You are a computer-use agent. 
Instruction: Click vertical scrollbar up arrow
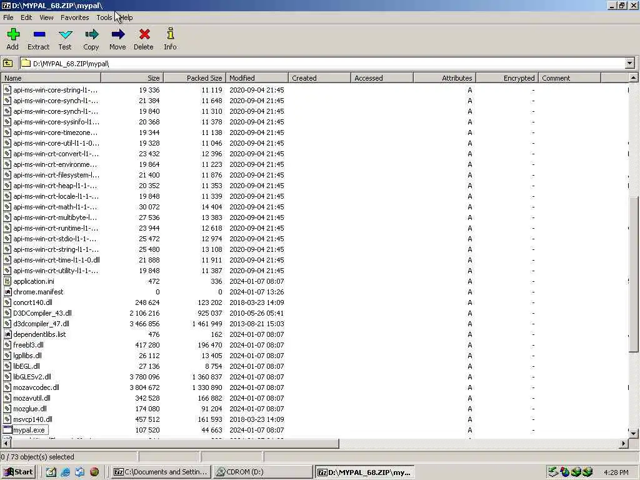pos(633,77)
